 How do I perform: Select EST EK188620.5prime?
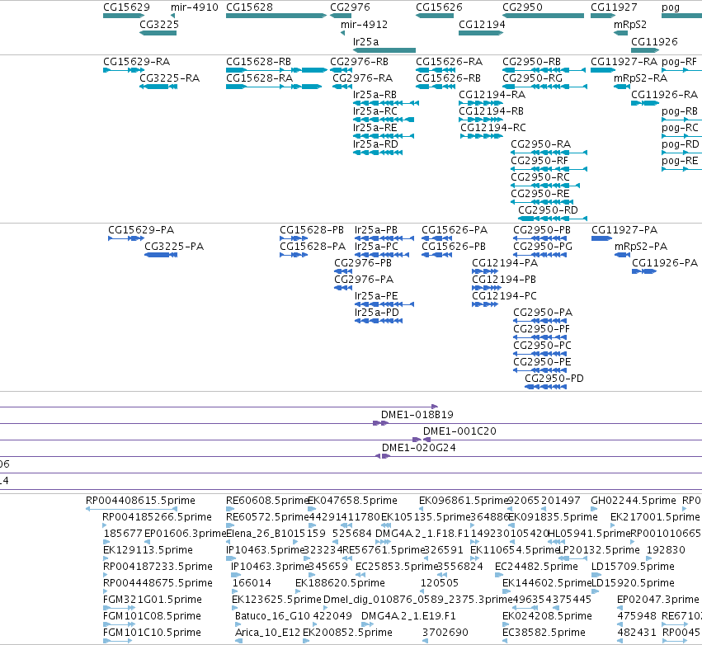click(x=340, y=583)
